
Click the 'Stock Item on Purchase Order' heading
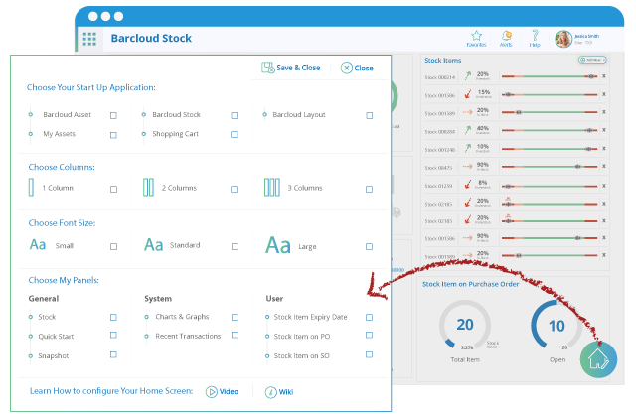click(x=470, y=284)
